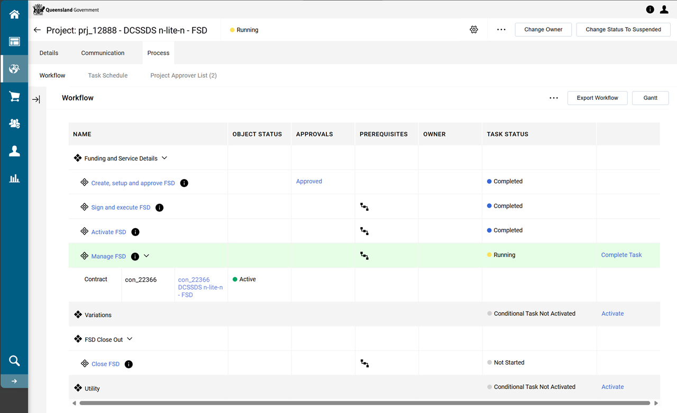This screenshot has height=413, width=677.
Task: Click Change Status To Suspended button
Action: point(623,30)
